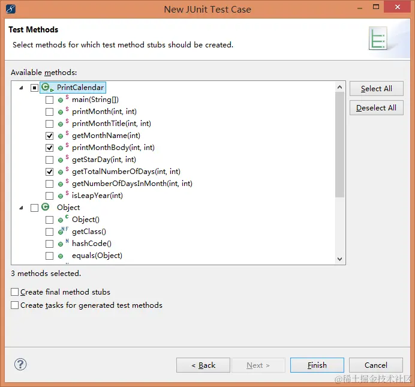
Task: Go back with the Back button
Action: (x=203, y=365)
